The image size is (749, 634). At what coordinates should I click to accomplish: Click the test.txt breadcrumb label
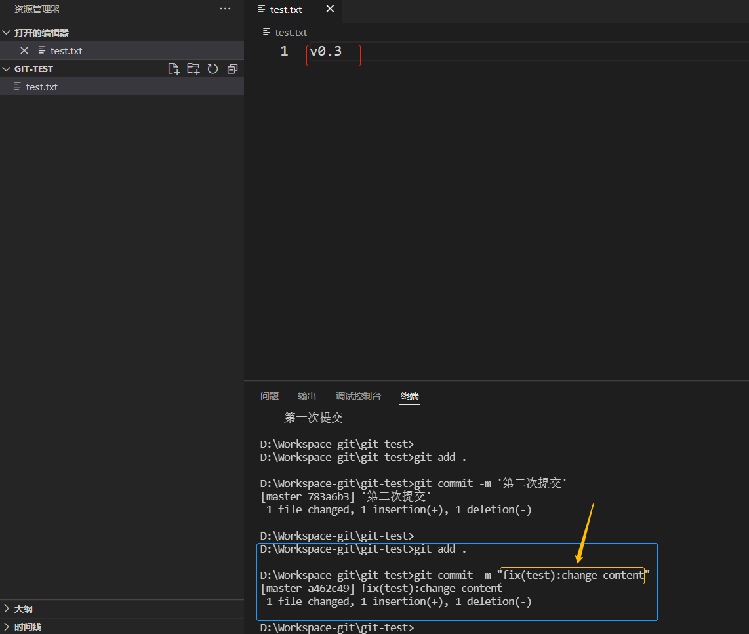(291, 33)
